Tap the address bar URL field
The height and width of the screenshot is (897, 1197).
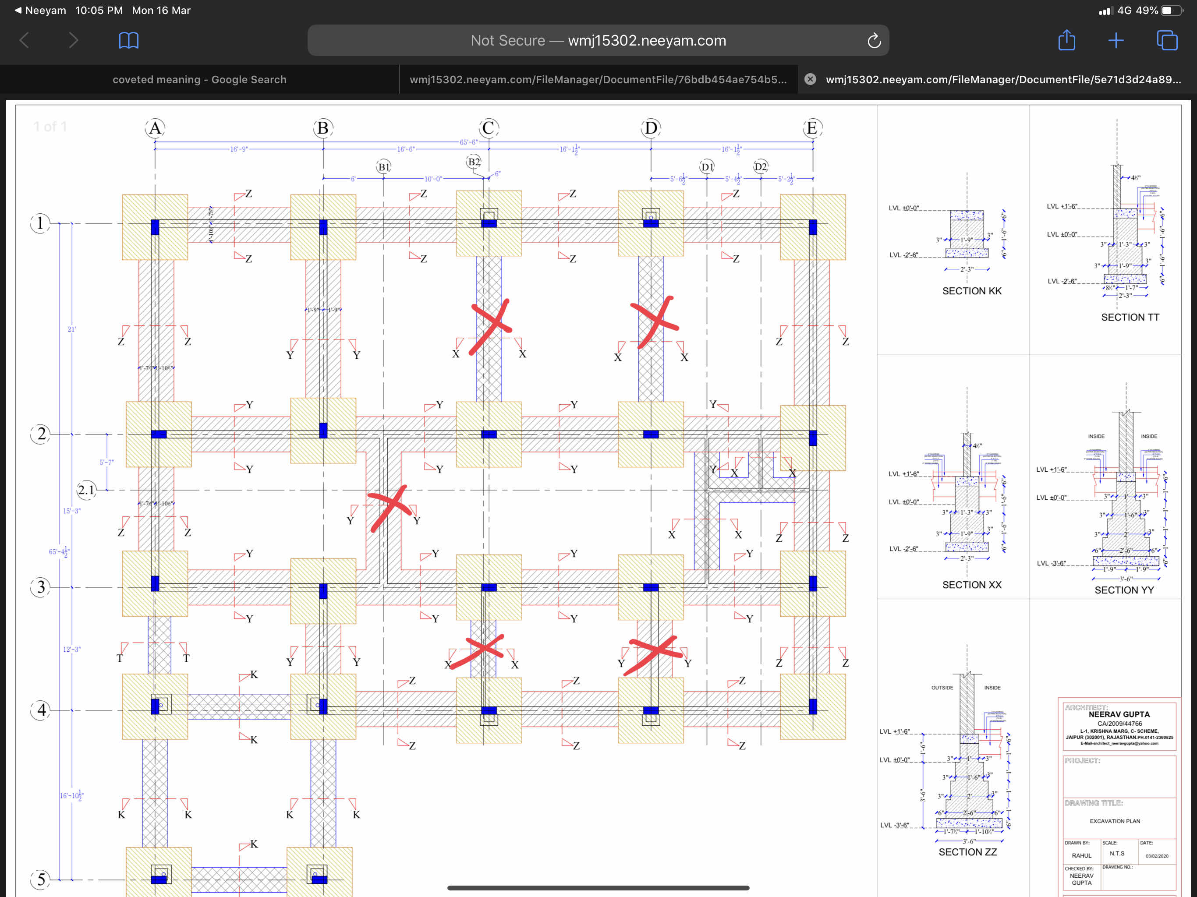pos(598,41)
